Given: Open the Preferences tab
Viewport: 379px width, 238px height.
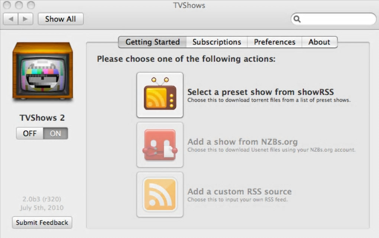Looking at the screenshot, I should coord(275,42).
